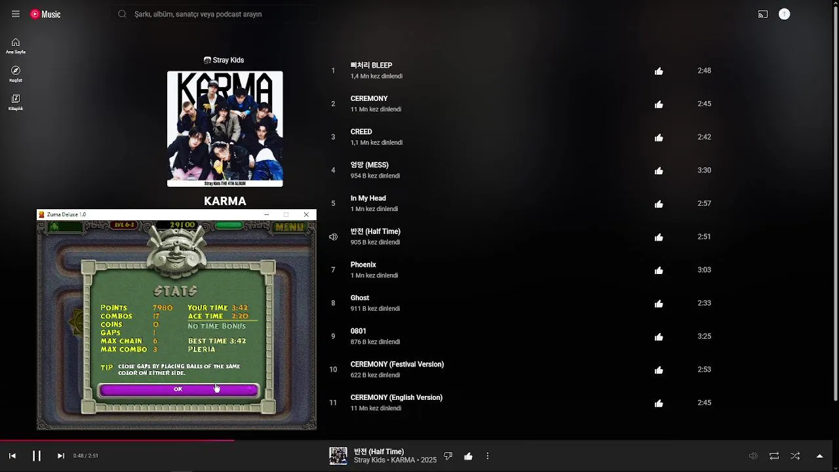The image size is (839, 472).
Task: Select the track titled CREED
Action: pos(361,132)
